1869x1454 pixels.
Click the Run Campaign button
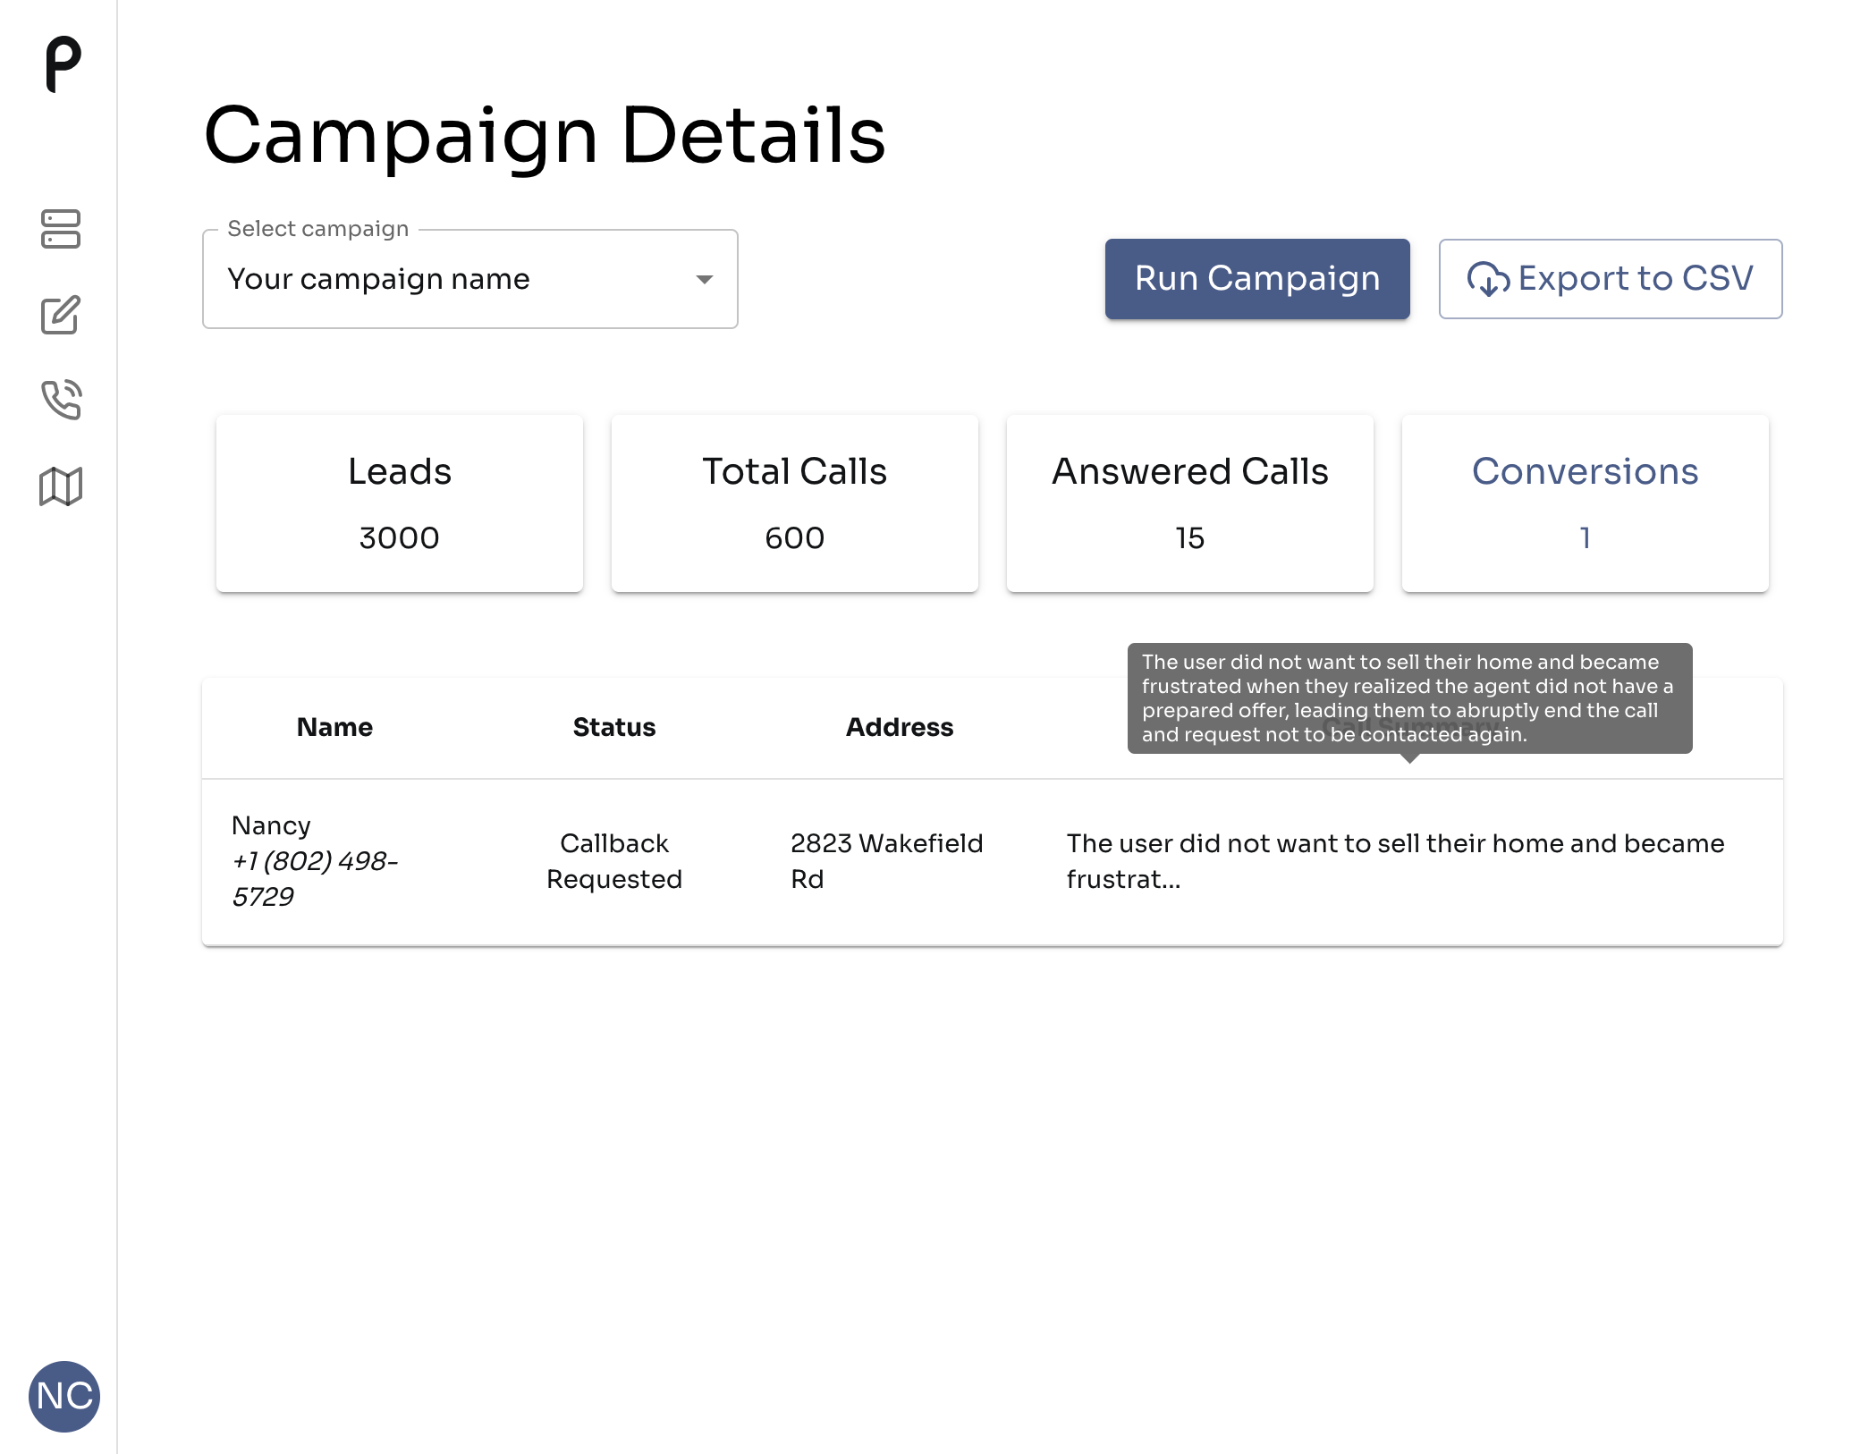click(1257, 279)
